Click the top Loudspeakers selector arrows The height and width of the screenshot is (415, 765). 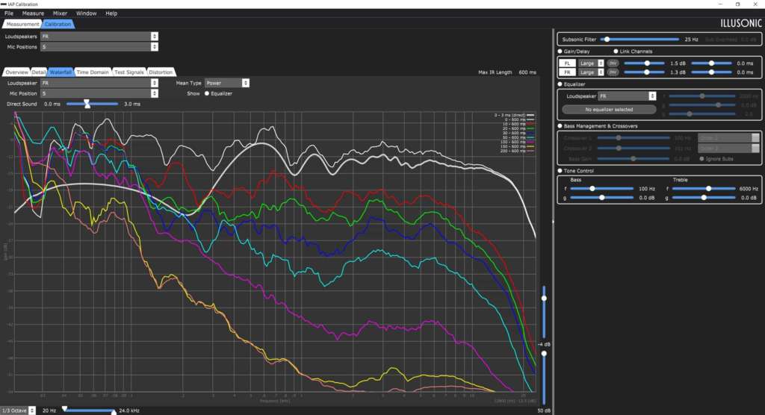pos(154,37)
